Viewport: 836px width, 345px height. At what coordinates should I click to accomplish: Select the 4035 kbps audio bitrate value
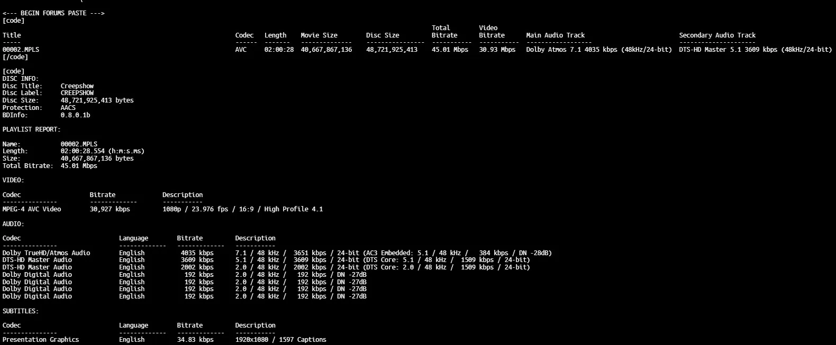(x=197, y=253)
